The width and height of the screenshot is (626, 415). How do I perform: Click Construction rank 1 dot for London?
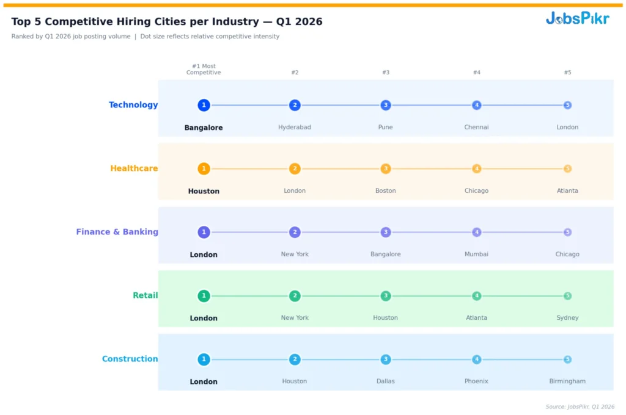point(204,359)
